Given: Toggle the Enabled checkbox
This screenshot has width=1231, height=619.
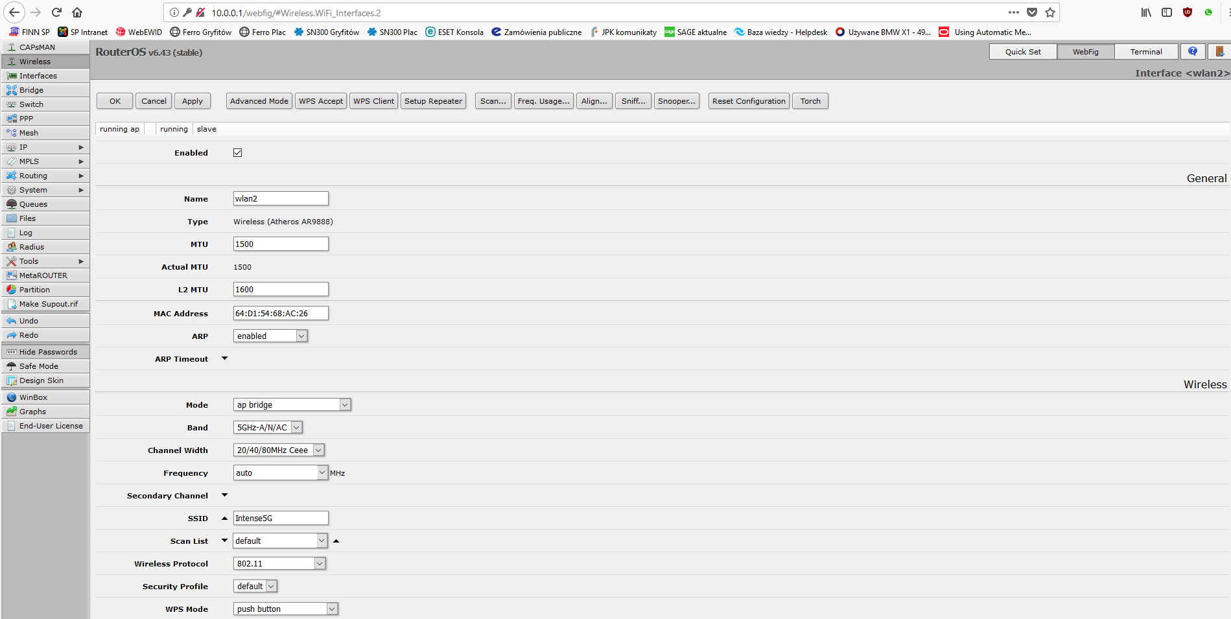Looking at the screenshot, I should pyautogui.click(x=238, y=153).
